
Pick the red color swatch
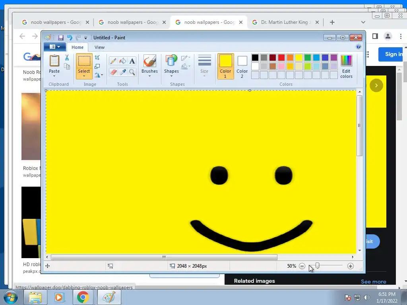(x=281, y=57)
